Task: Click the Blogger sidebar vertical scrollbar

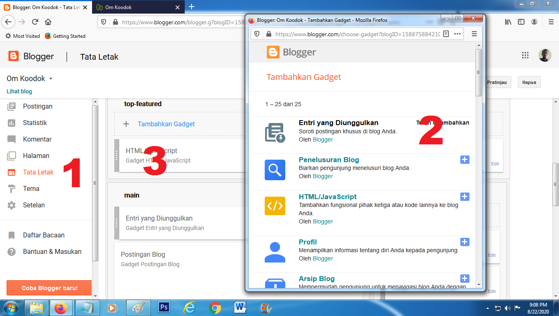Action: pyautogui.click(x=95, y=183)
